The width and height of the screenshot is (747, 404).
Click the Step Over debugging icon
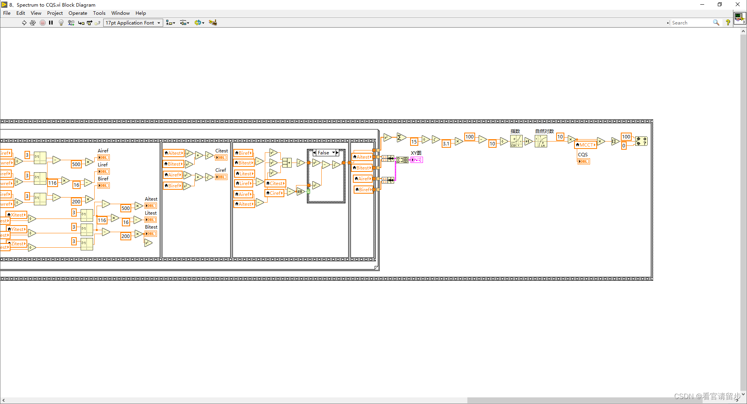[89, 23]
